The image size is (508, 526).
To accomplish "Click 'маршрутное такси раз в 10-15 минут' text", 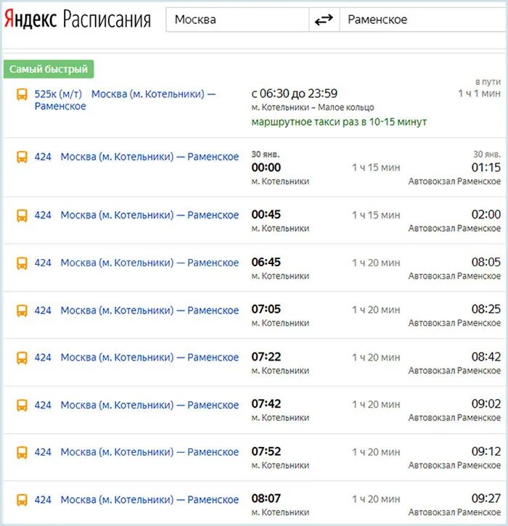I will (339, 122).
